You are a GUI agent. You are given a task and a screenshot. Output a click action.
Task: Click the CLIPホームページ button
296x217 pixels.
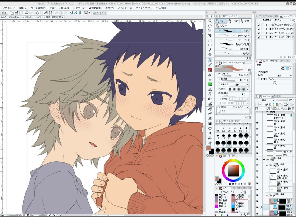click(100, 13)
